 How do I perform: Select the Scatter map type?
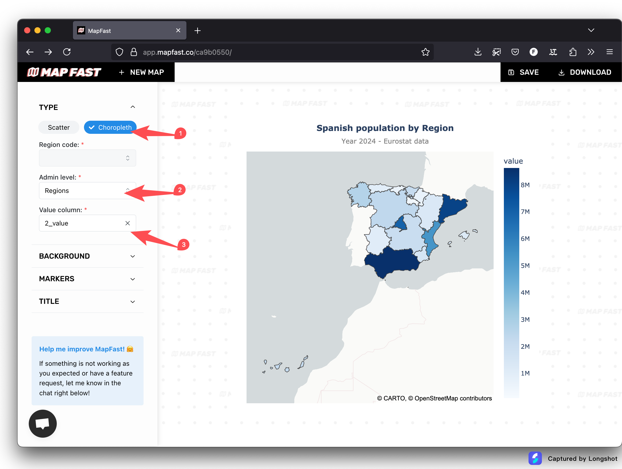(59, 127)
